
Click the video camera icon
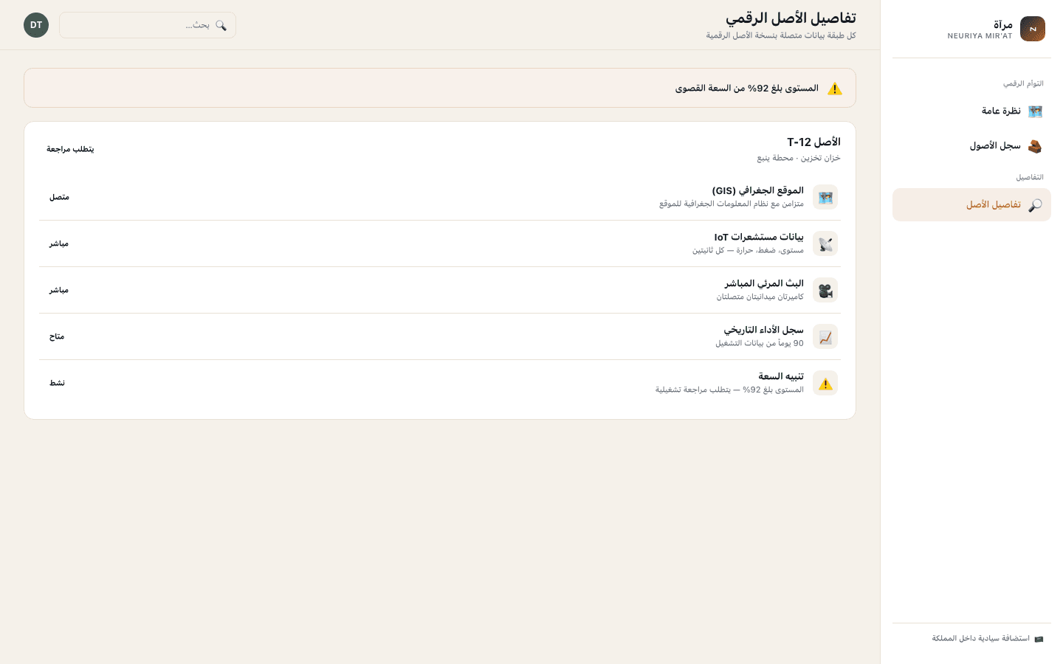[825, 290]
